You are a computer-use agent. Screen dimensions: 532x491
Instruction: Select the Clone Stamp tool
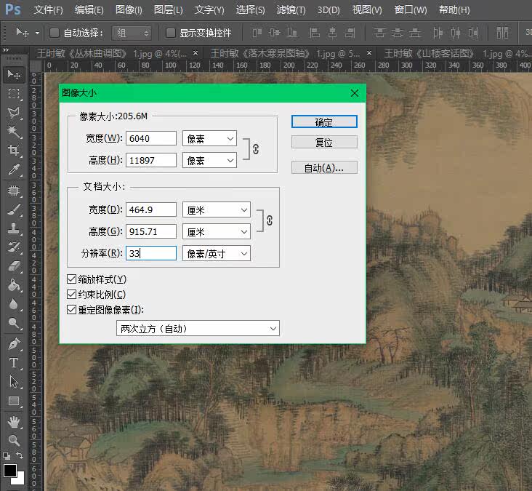tap(14, 228)
